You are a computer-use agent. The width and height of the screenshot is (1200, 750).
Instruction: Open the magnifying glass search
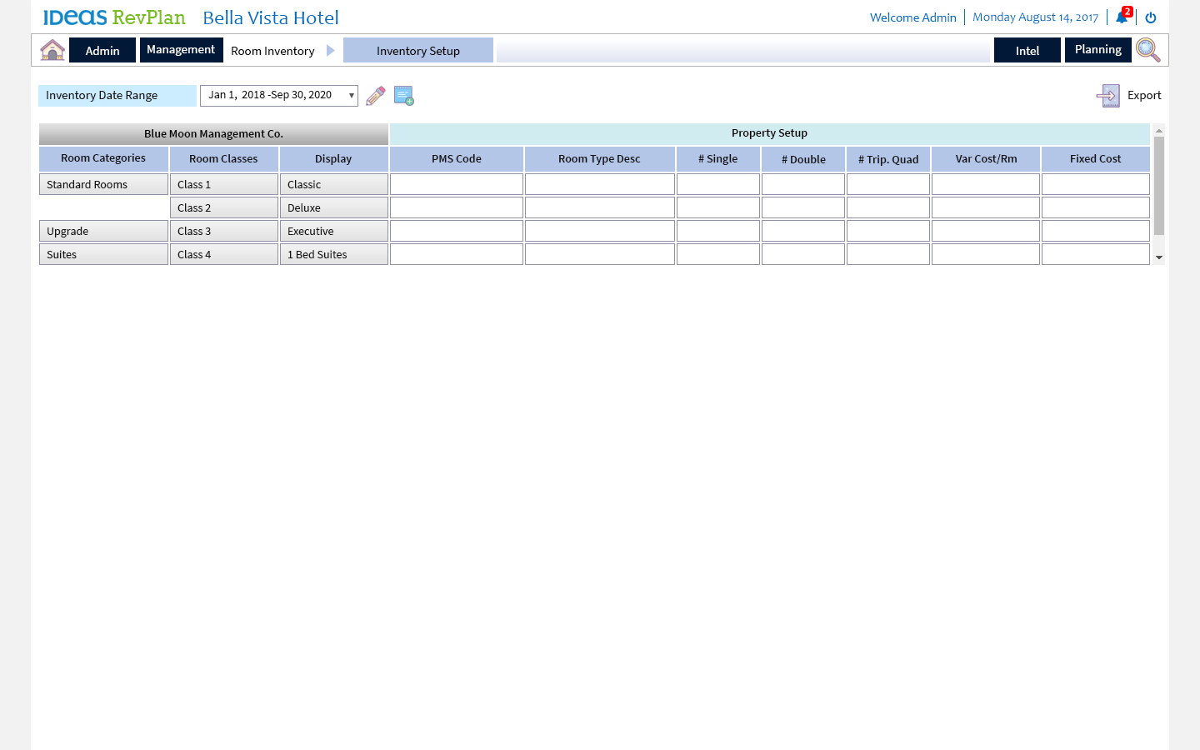tap(1147, 50)
